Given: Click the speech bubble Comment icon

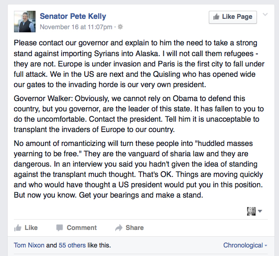Looking at the screenshot, I should point(59,228).
